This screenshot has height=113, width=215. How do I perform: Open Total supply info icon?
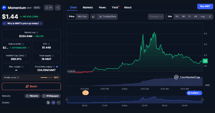pyautogui.click(x=53, y=56)
